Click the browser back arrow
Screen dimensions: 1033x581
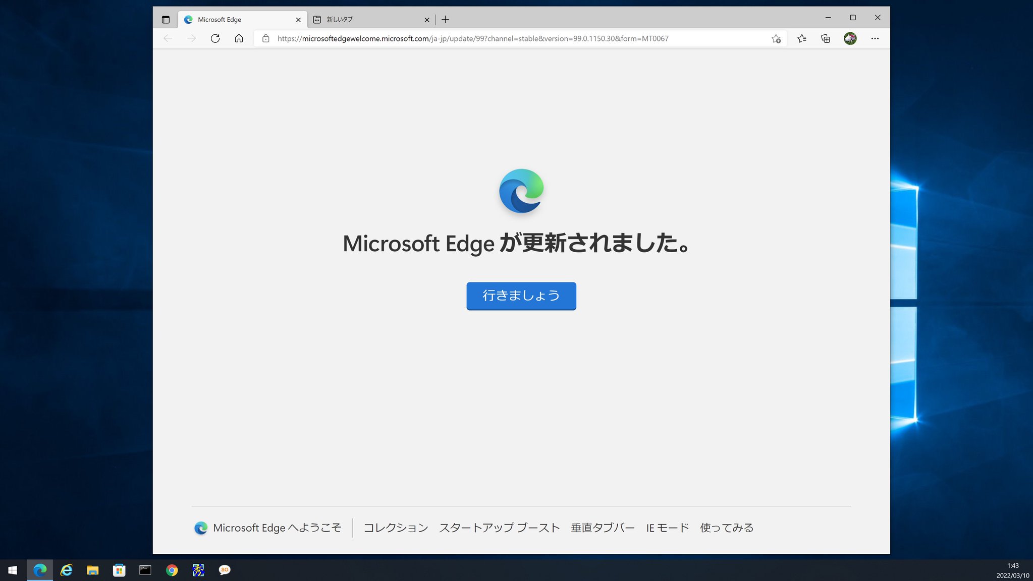pos(168,38)
